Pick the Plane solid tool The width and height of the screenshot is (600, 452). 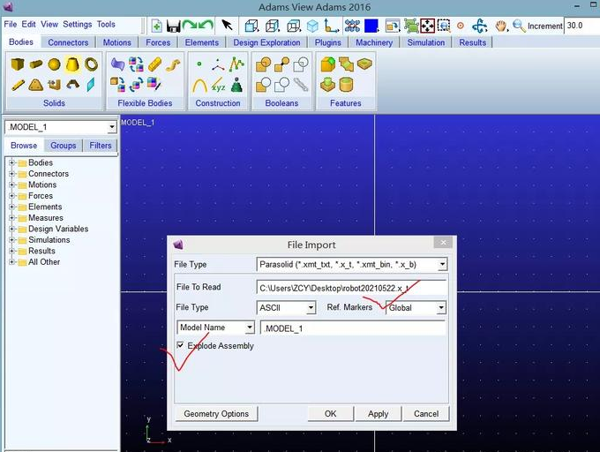pyautogui.click(x=91, y=85)
